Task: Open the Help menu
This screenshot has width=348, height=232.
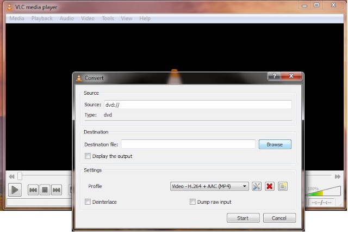Action: (145, 19)
